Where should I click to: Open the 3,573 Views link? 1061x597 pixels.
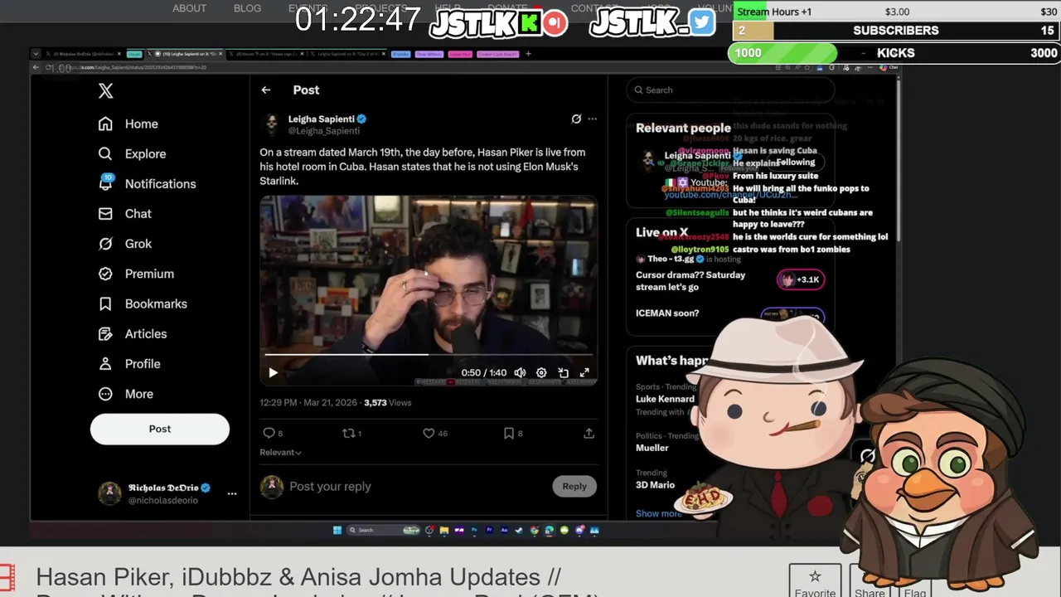click(x=387, y=402)
